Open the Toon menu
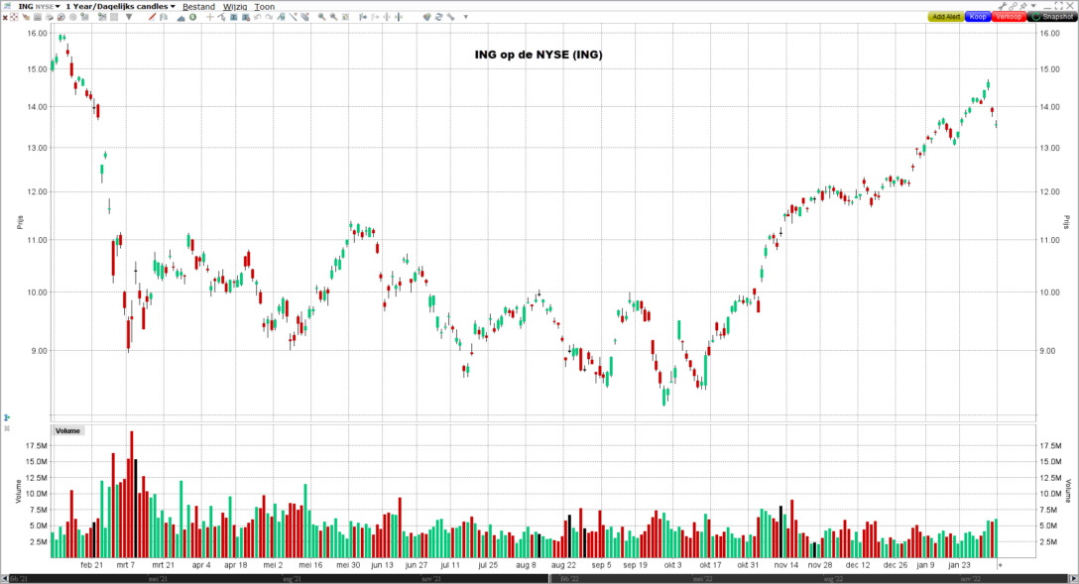Viewport: 1079px width, 584px height. pyautogui.click(x=264, y=7)
